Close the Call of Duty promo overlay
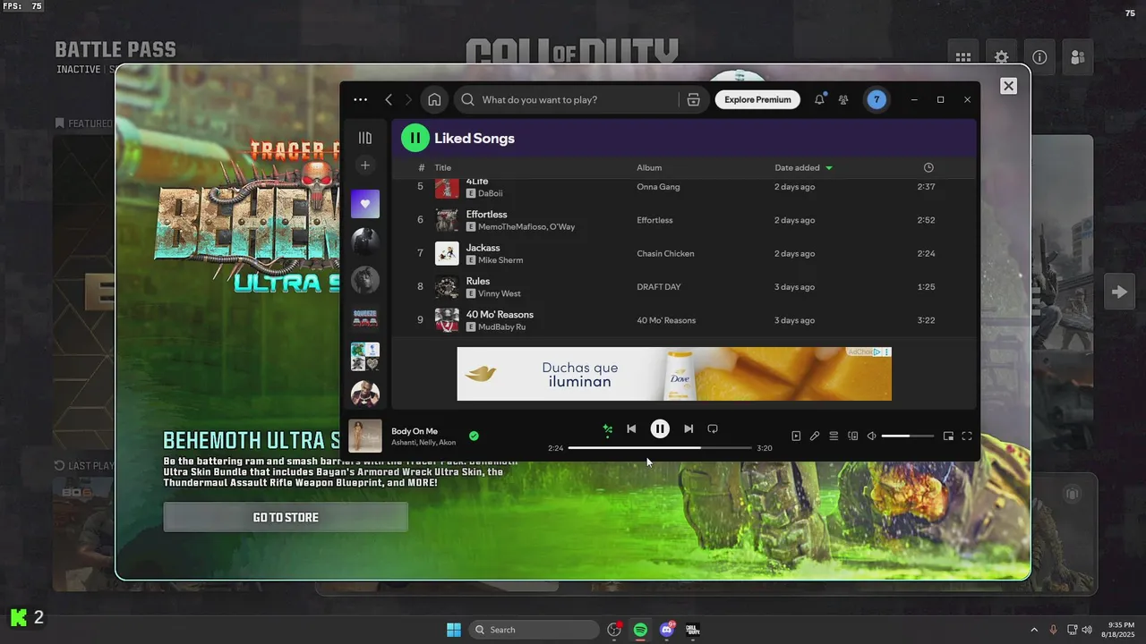 (1008, 86)
